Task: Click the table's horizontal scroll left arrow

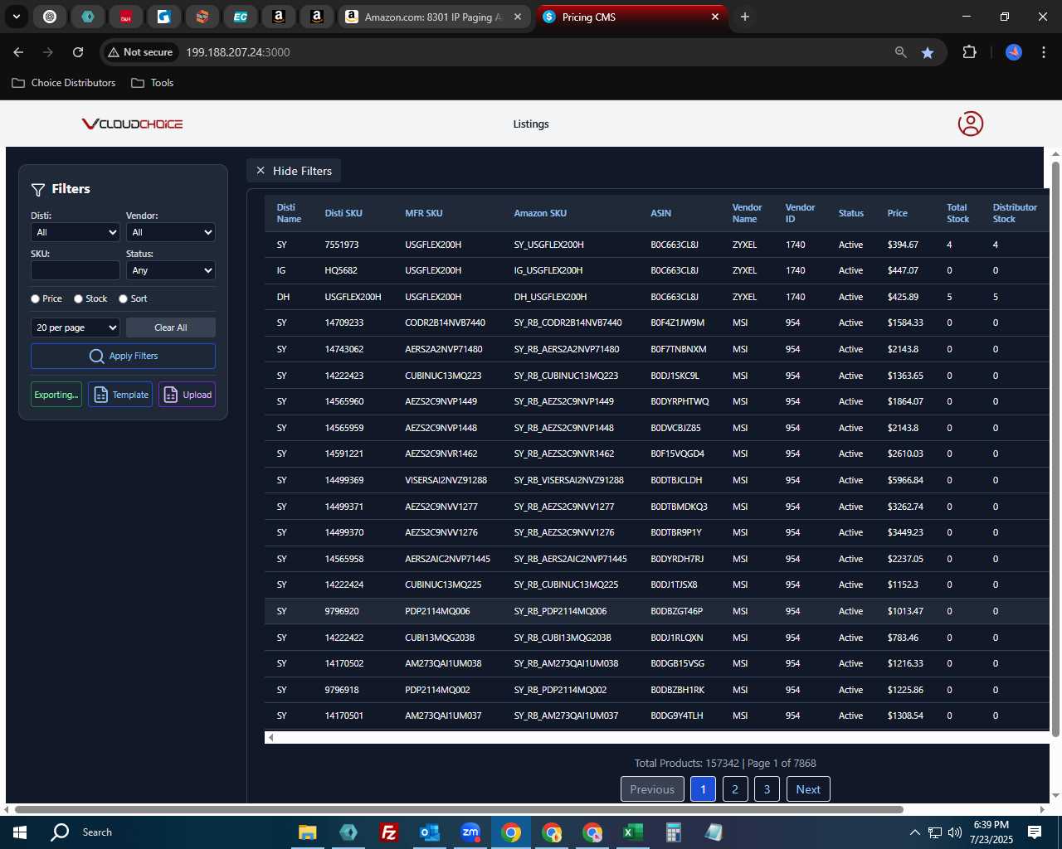Action: [270, 737]
